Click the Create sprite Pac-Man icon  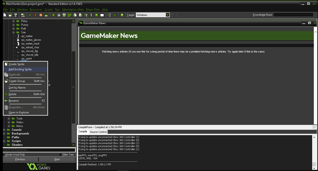(54, 15)
